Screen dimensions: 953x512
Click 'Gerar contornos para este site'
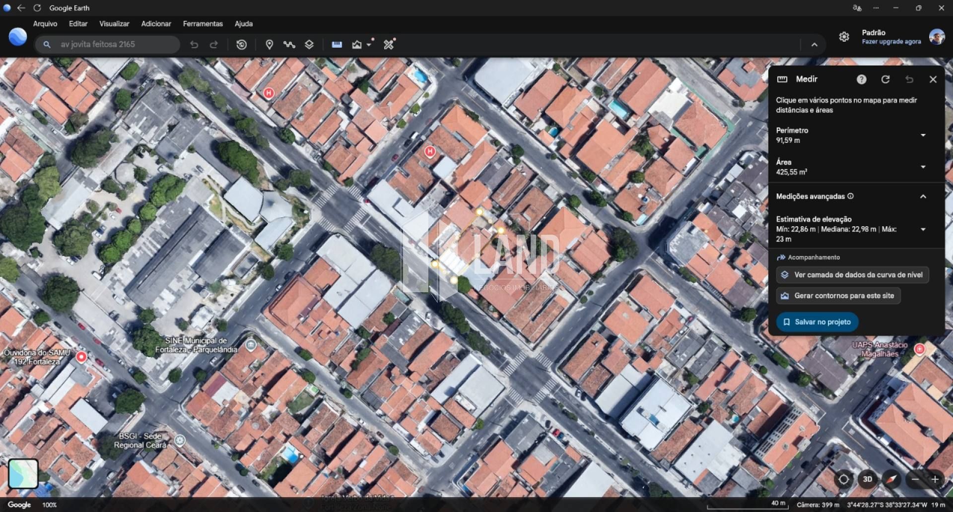(x=838, y=296)
